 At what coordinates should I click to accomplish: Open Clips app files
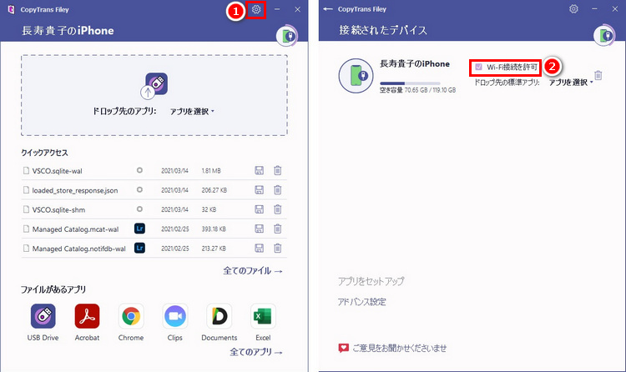[x=175, y=316]
